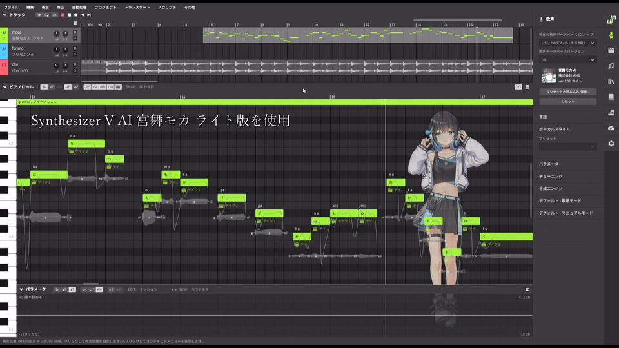Open the Library books icon in sidebar
Screen dimensions: 619x348
(611, 81)
